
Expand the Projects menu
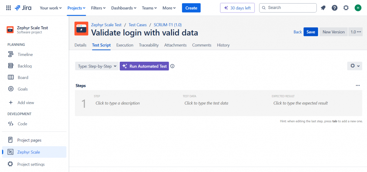coord(76,8)
